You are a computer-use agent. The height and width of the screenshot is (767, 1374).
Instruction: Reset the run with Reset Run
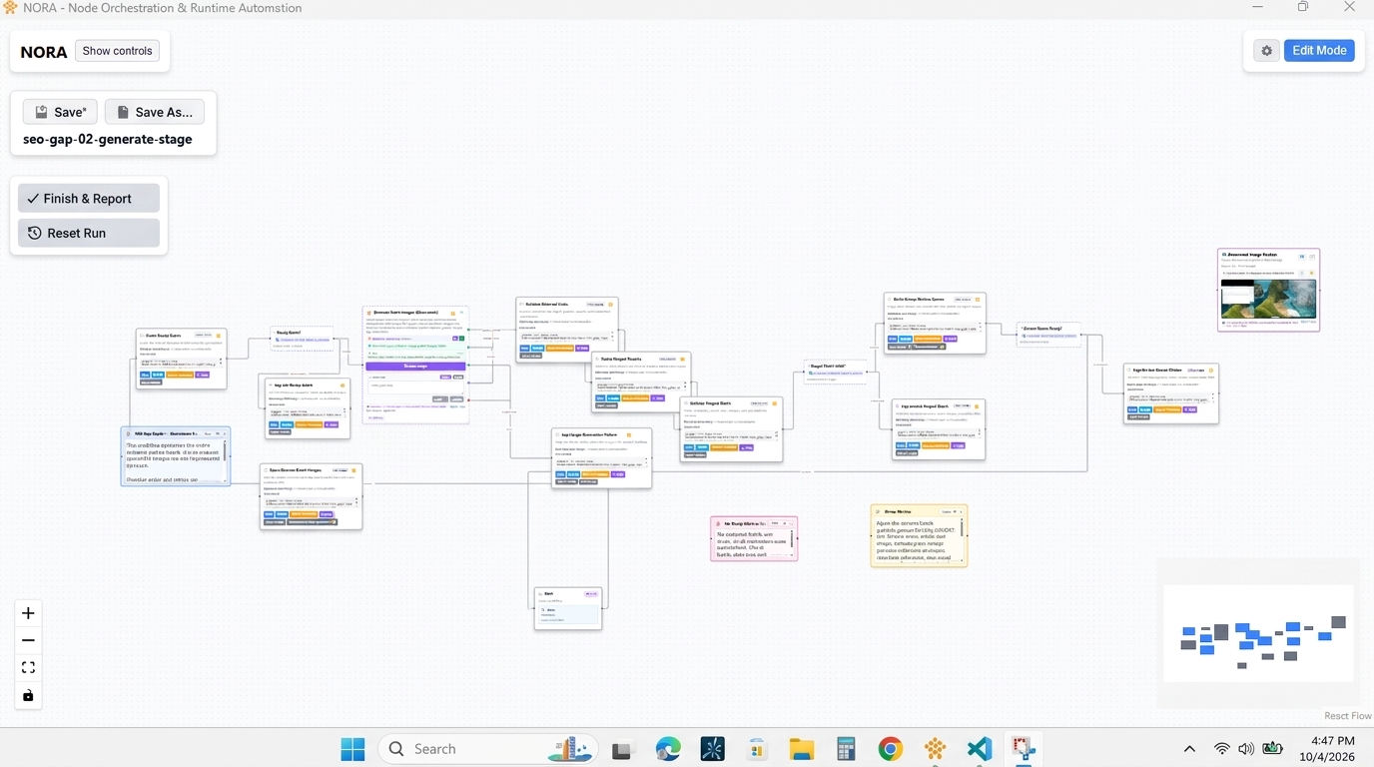coord(89,233)
